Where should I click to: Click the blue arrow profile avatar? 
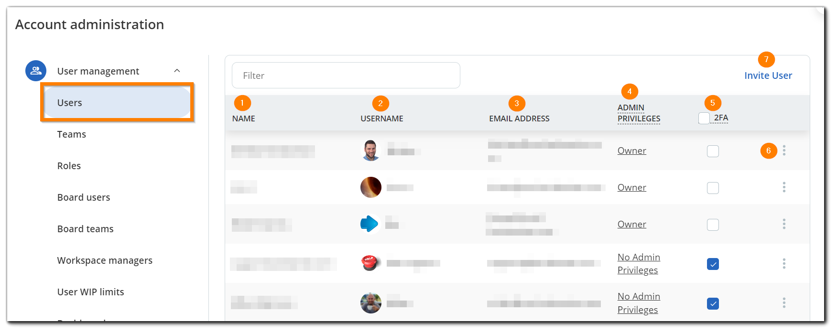tap(370, 223)
